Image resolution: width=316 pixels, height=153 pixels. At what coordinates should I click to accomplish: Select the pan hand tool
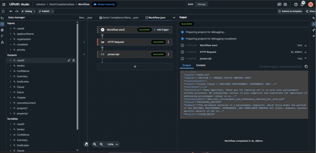click(x=86, y=144)
